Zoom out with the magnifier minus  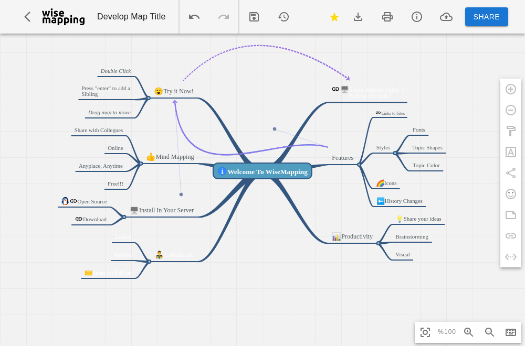[489, 332]
